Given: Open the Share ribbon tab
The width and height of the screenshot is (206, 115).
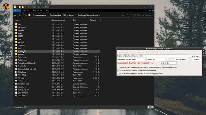Looking at the screenshot, I should coord(37,11).
